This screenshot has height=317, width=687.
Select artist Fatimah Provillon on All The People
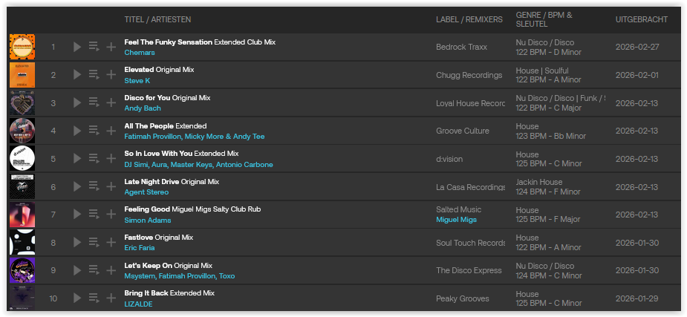(x=153, y=137)
